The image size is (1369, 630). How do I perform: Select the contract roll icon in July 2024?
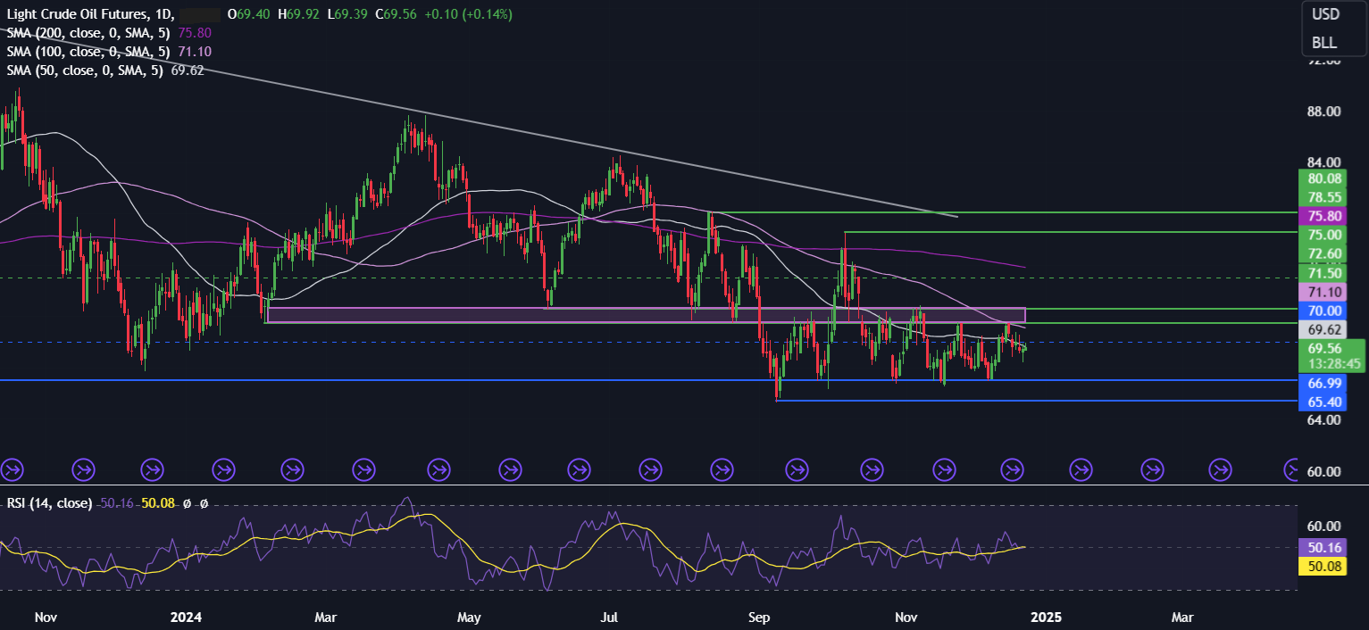coord(652,468)
